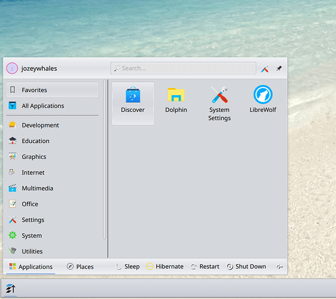Click the application launcher icon in taskbar

click(x=11, y=288)
